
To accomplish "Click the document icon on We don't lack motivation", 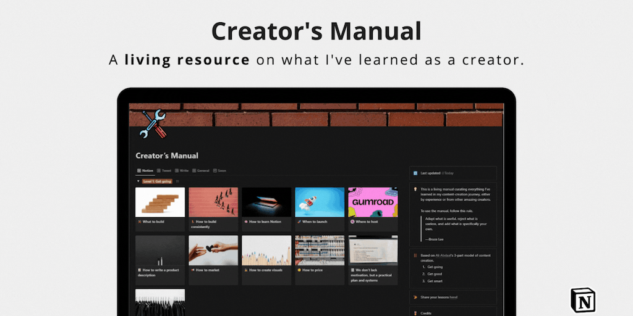I will pyautogui.click(x=352, y=270).
